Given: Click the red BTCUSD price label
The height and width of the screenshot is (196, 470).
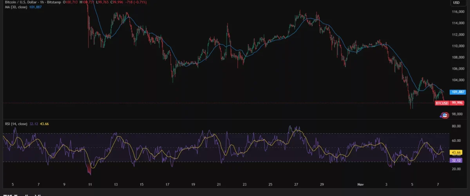Looking at the screenshot, I should (x=442, y=103).
